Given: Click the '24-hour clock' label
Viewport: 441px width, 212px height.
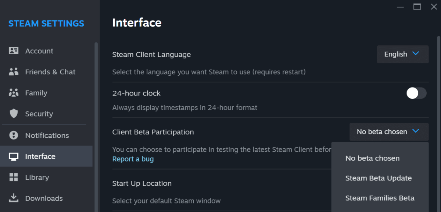Looking at the screenshot, I should (136, 93).
